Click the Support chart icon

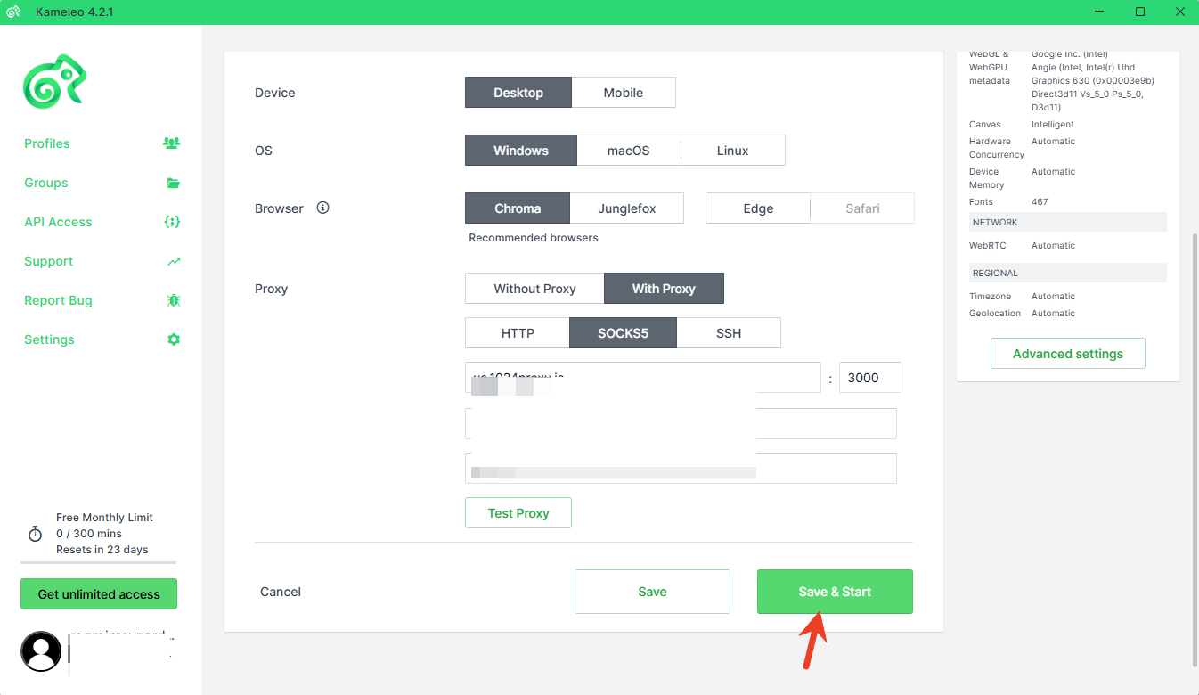(173, 261)
